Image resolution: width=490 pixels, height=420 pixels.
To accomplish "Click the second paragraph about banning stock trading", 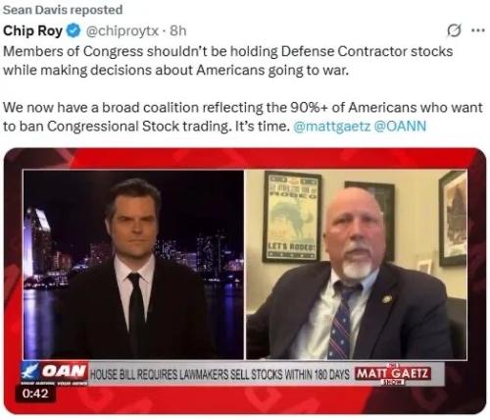I will tap(243, 117).
